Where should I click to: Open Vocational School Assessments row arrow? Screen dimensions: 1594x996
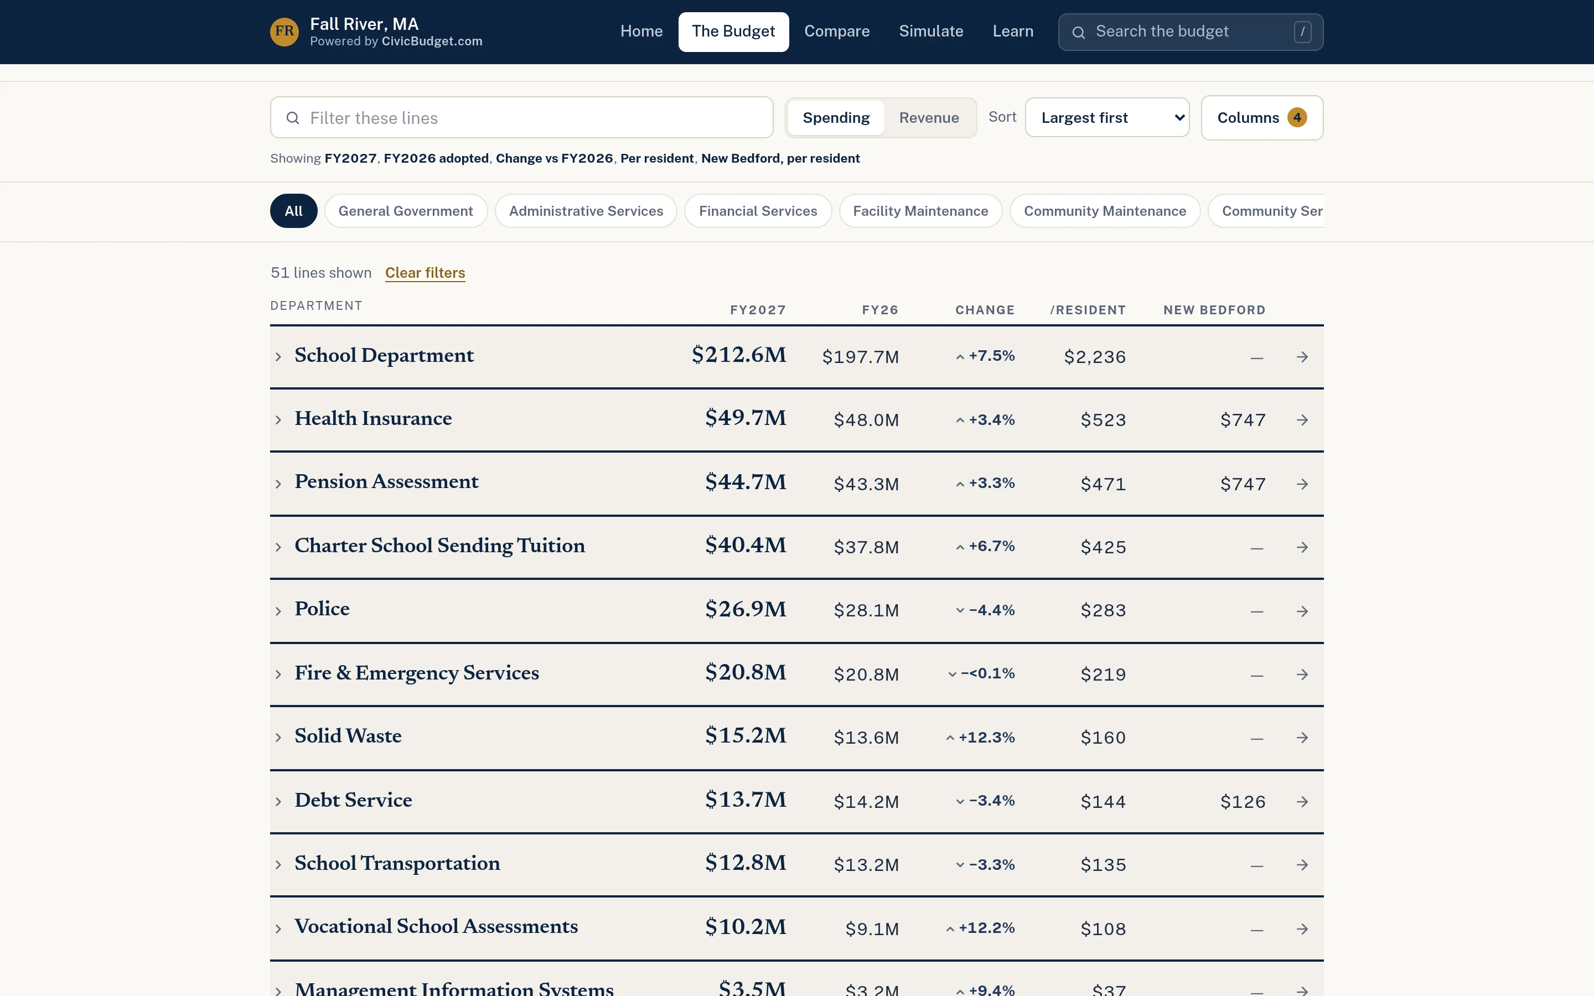(1302, 929)
